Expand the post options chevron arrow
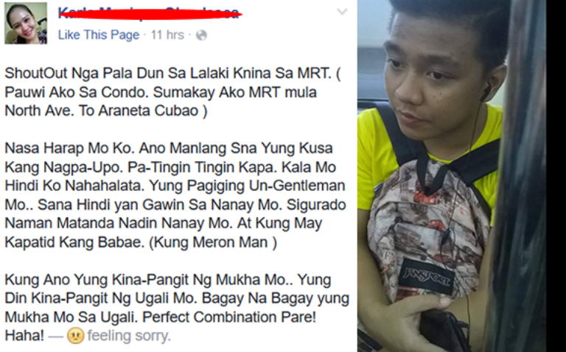Screen dimensions: 566x352 coord(342,12)
